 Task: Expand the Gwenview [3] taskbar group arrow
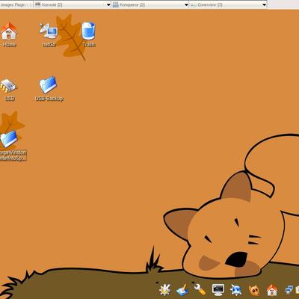pos(265,4)
